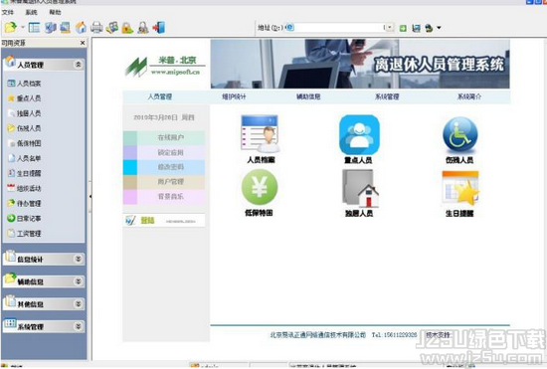This screenshot has width=547, height=369.
Task: Open the 独居人员 house icon
Action: (x=360, y=188)
